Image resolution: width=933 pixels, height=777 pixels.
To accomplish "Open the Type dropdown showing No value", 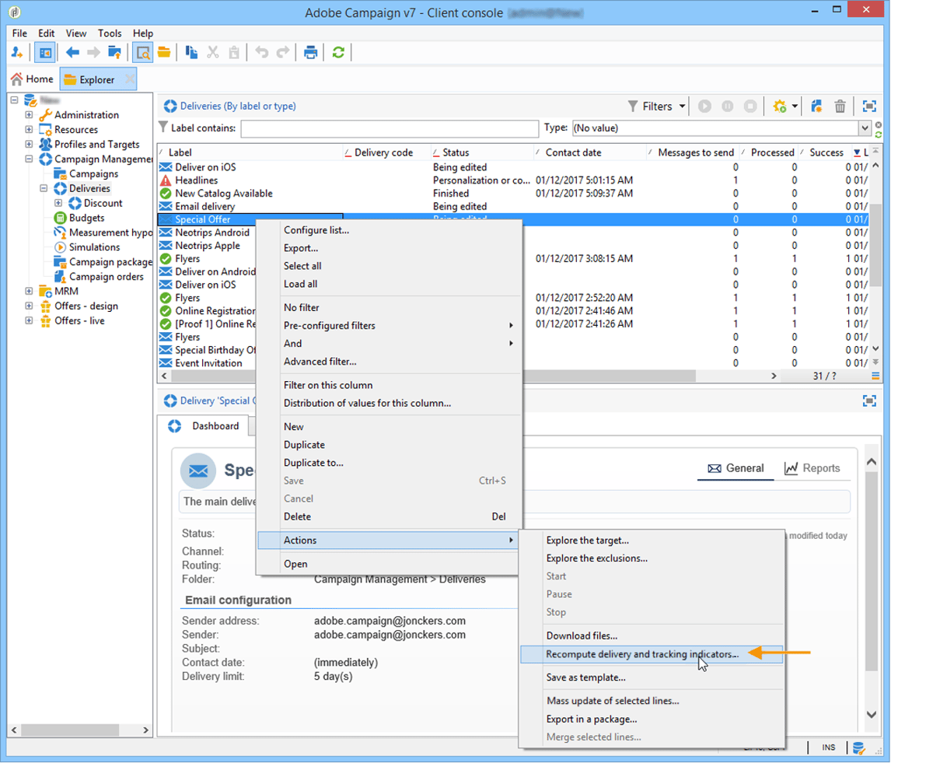I will (865, 128).
